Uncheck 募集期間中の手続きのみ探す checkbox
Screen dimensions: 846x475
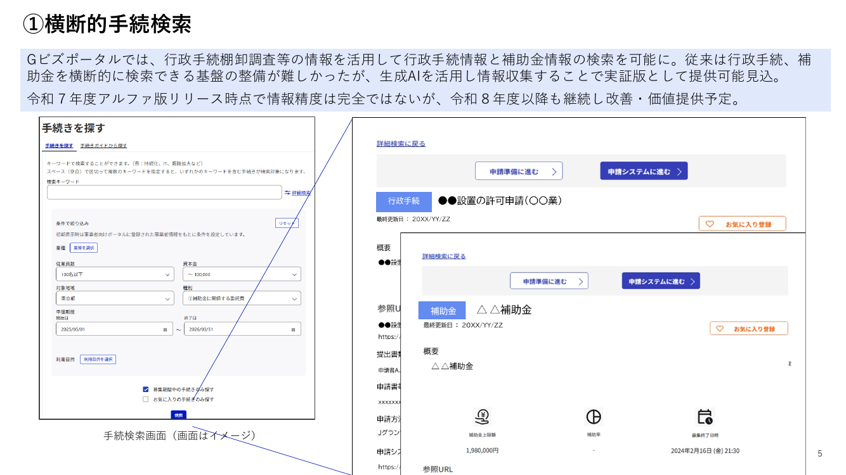146,389
